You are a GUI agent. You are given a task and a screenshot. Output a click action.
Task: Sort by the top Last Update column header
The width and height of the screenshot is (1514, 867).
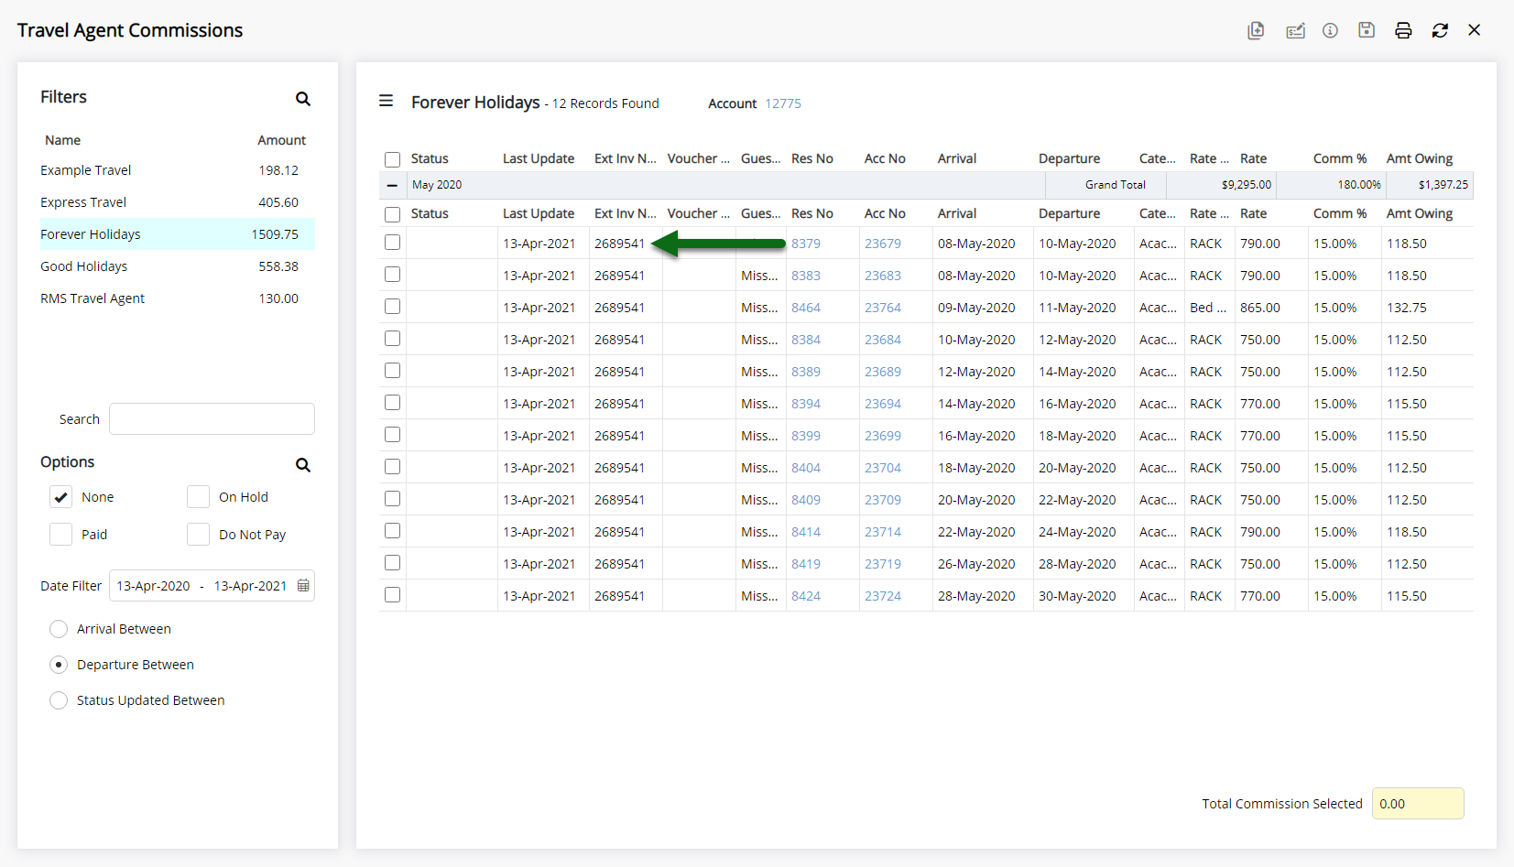click(539, 158)
